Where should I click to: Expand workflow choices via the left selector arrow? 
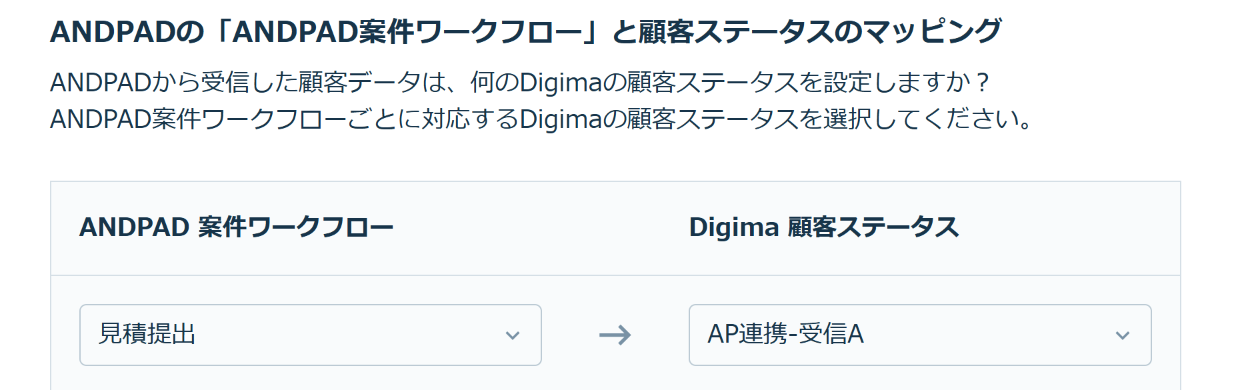point(512,335)
